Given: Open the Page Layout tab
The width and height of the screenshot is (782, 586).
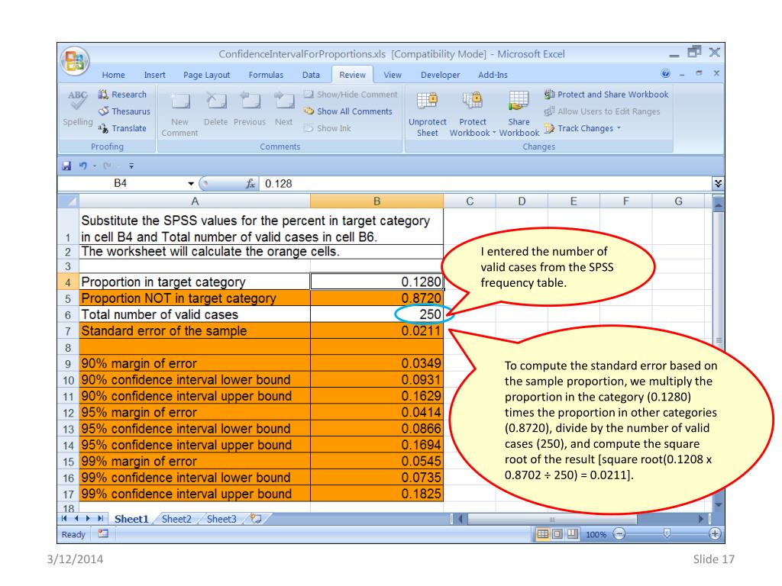Looking at the screenshot, I should pyautogui.click(x=206, y=75).
